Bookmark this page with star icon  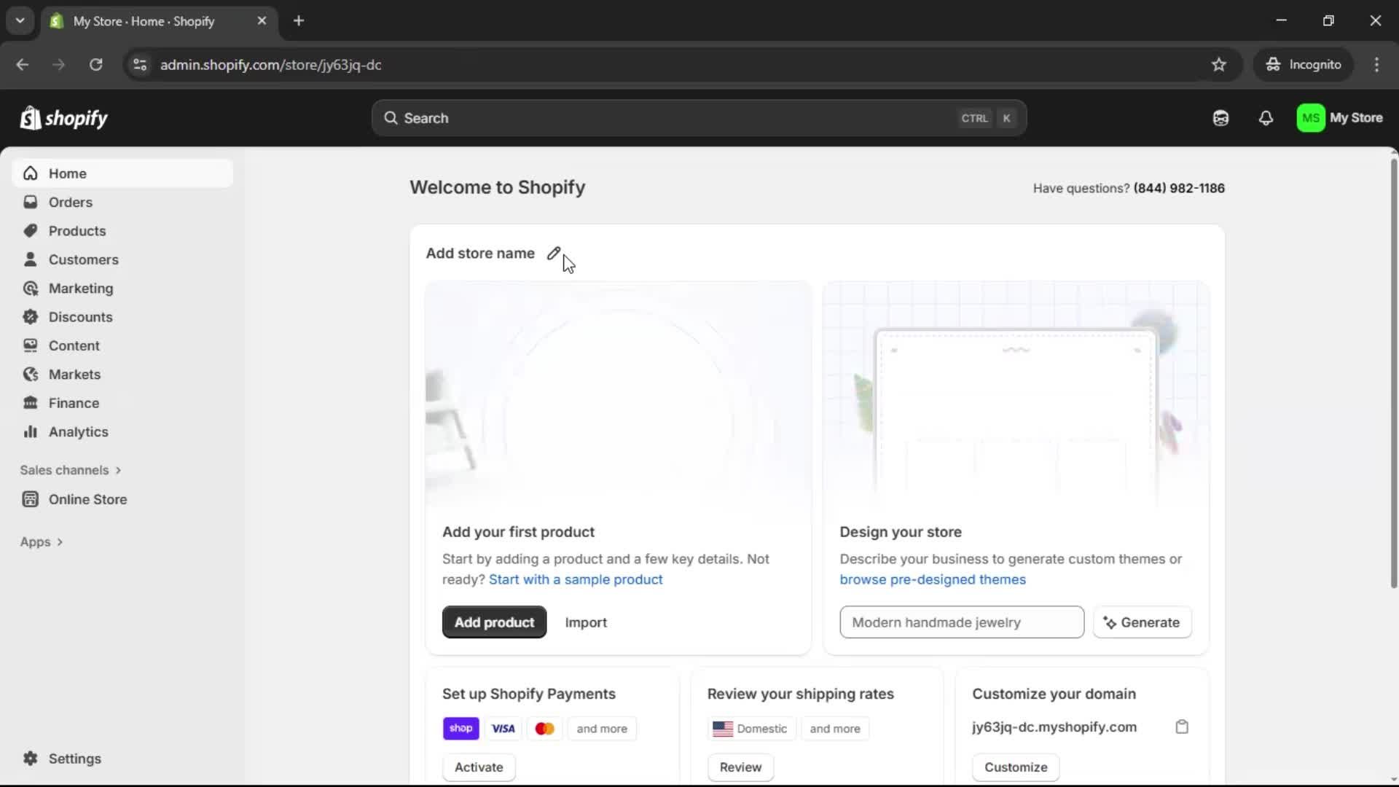coord(1218,65)
